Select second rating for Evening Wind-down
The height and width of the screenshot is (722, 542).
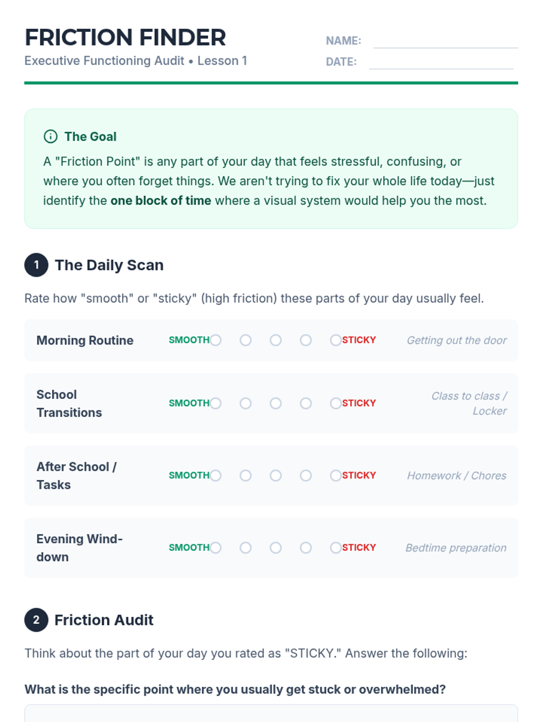[246, 548]
